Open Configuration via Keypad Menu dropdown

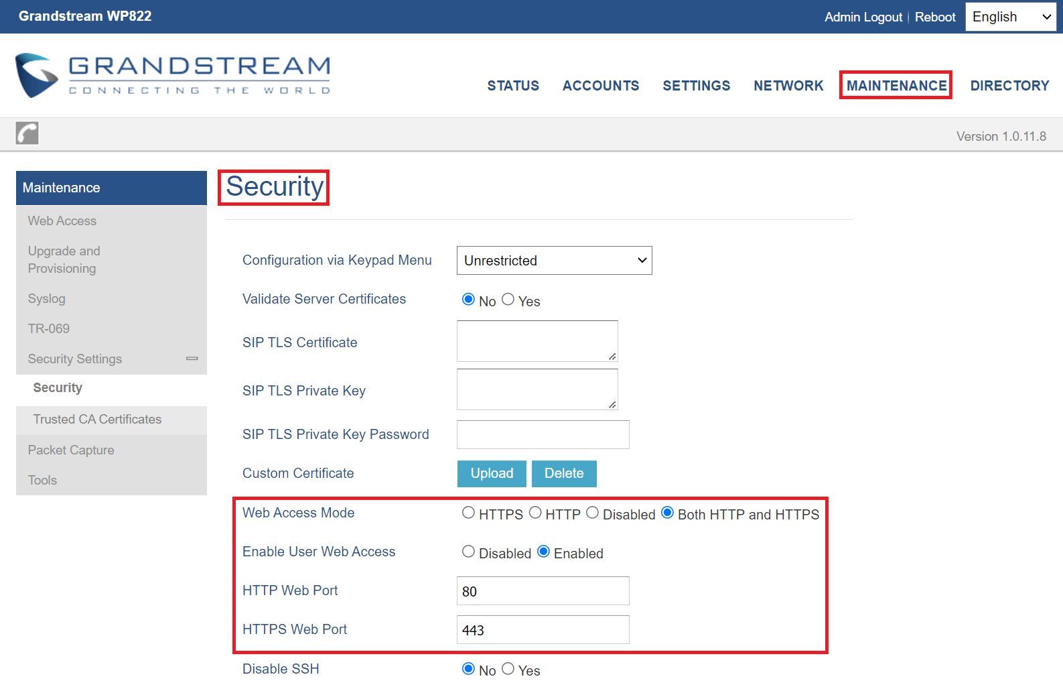point(554,260)
